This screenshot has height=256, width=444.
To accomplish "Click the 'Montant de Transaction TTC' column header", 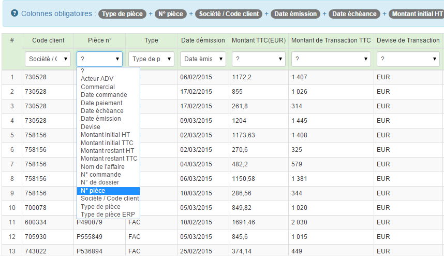I will pyautogui.click(x=331, y=40).
